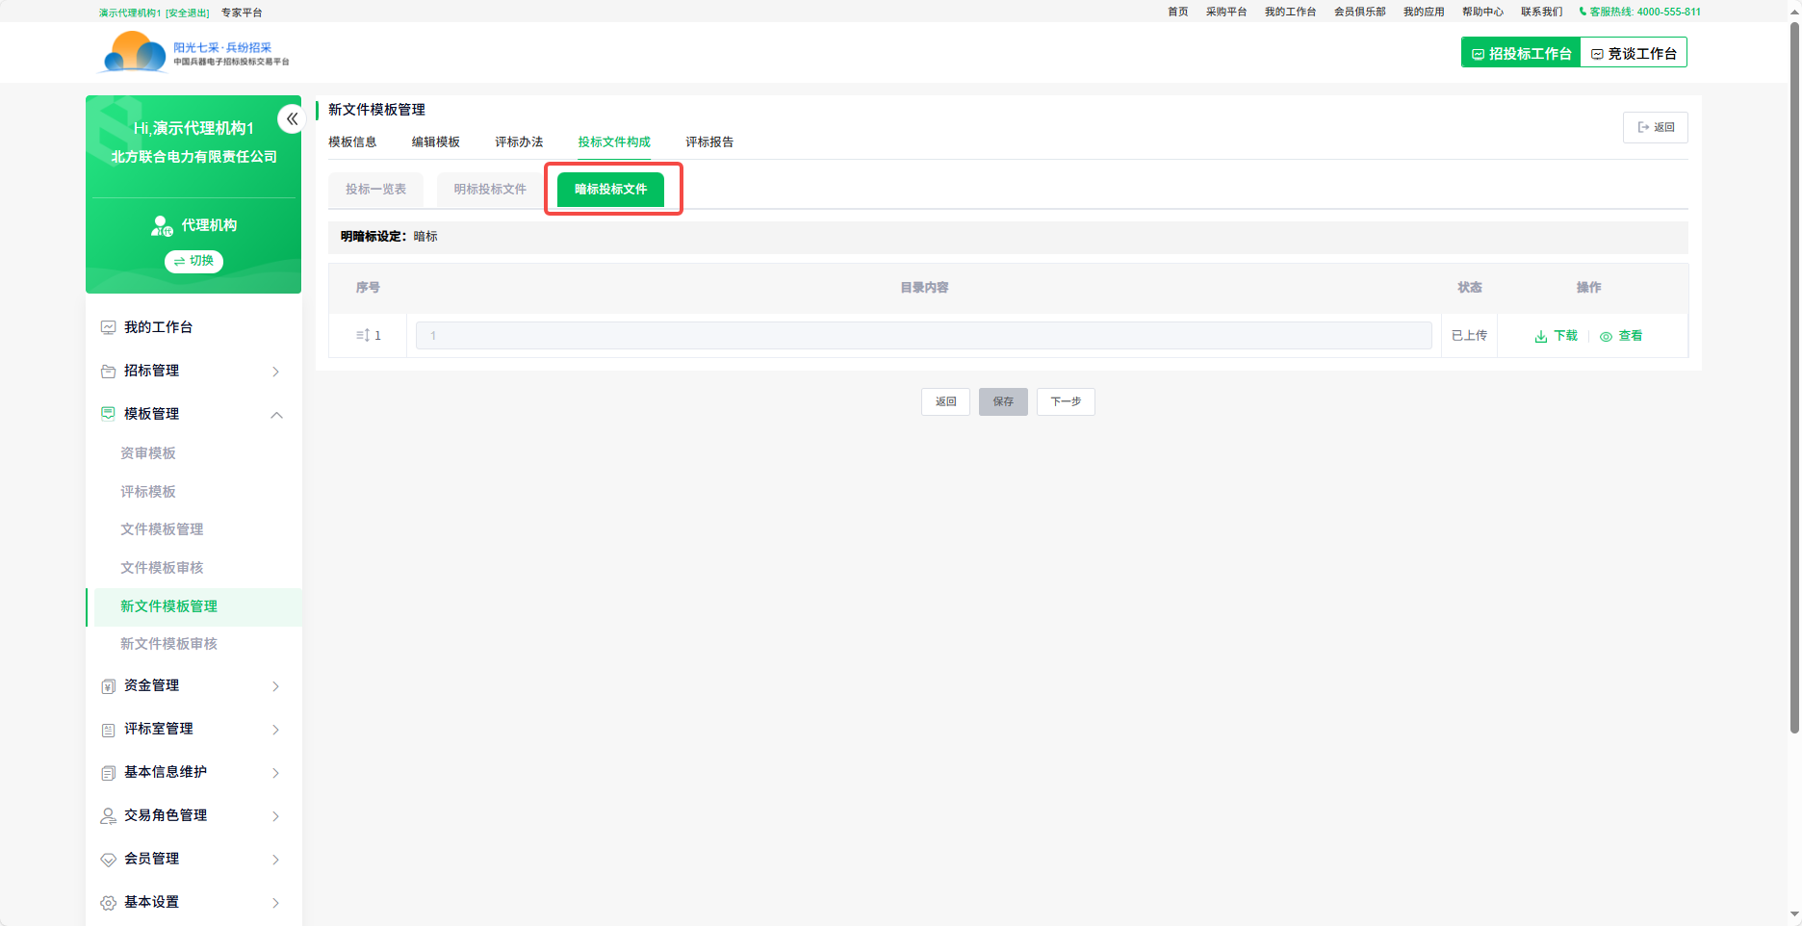
Task: Click the 保存 button
Action: [x=1003, y=402]
